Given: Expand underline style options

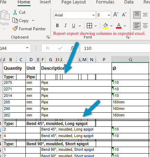Looking at the screenshot, I should coord(80,26).
